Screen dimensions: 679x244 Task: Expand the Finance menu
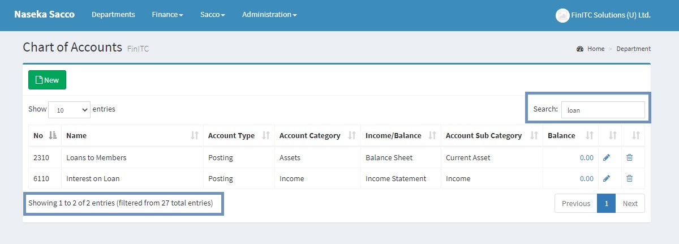point(167,15)
